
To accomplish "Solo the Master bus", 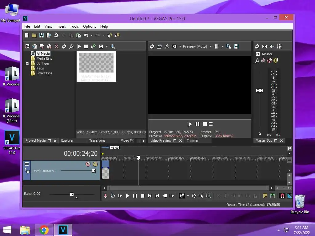I will 276,61.
